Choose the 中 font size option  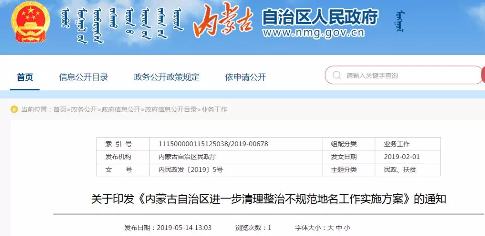tap(339, 228)
